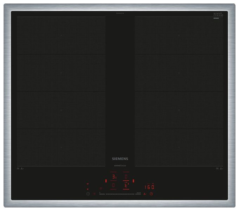Viewport: 239px width, 211px height.
Task: Select the front right zone showing E
Action: [x=126, y=185]
